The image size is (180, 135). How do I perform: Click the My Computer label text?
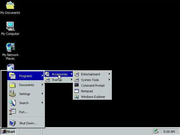point(10,34)
